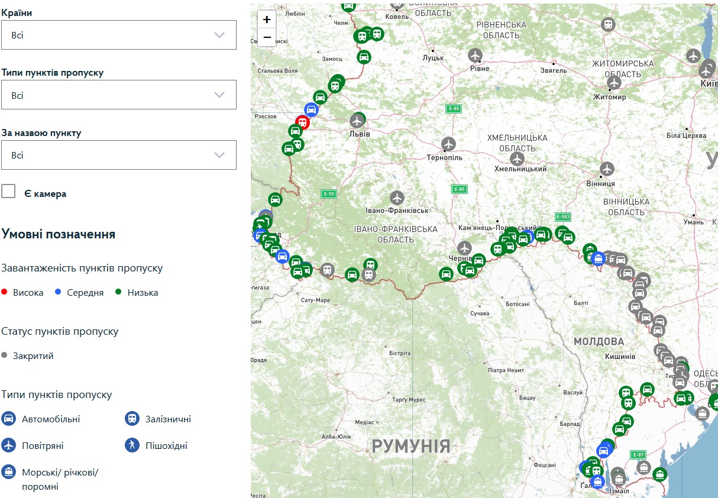Click Пішохідні pedestrian icon in legend

(132, 445)
